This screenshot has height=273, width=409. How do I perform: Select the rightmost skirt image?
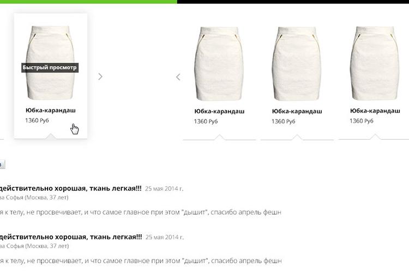(375, 63)
